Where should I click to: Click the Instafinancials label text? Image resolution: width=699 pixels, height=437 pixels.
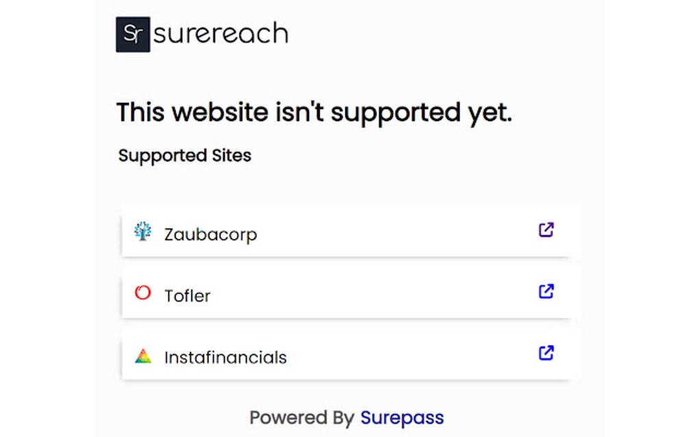[x=225, y=357]
